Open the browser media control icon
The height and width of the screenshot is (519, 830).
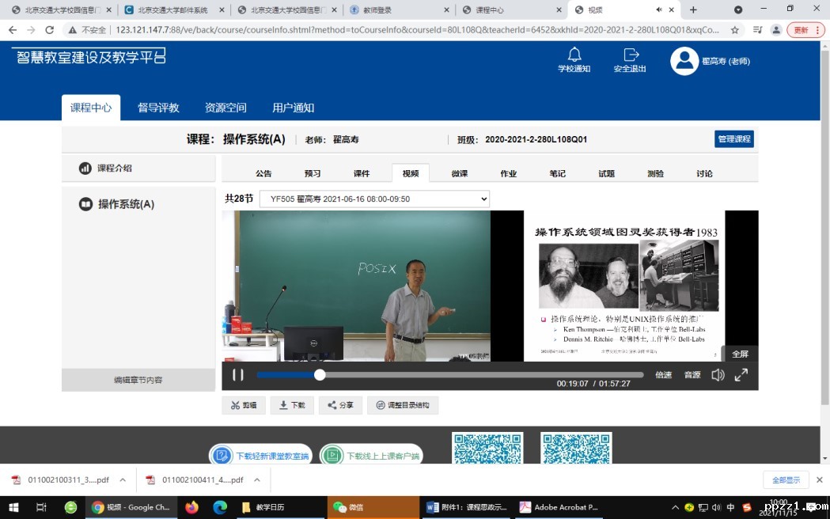[x=757, y=30]
